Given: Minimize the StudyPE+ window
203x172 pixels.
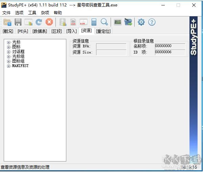Looking at the screenshot, I should point(163,5).
